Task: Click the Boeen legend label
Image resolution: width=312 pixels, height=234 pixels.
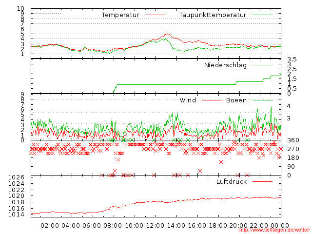Action: pos(236,100)
